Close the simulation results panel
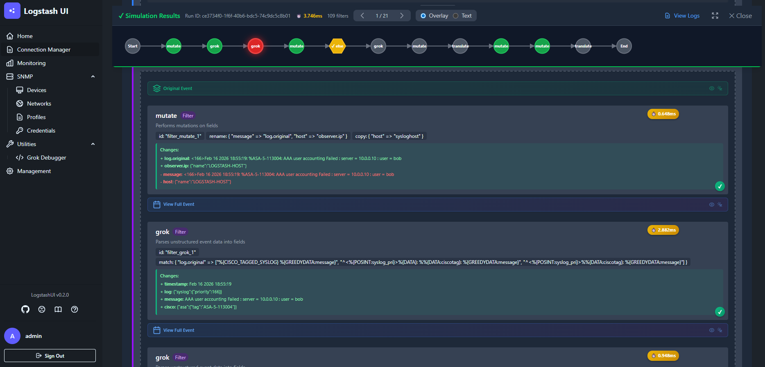The image size is (765, 367). [740, 16]
